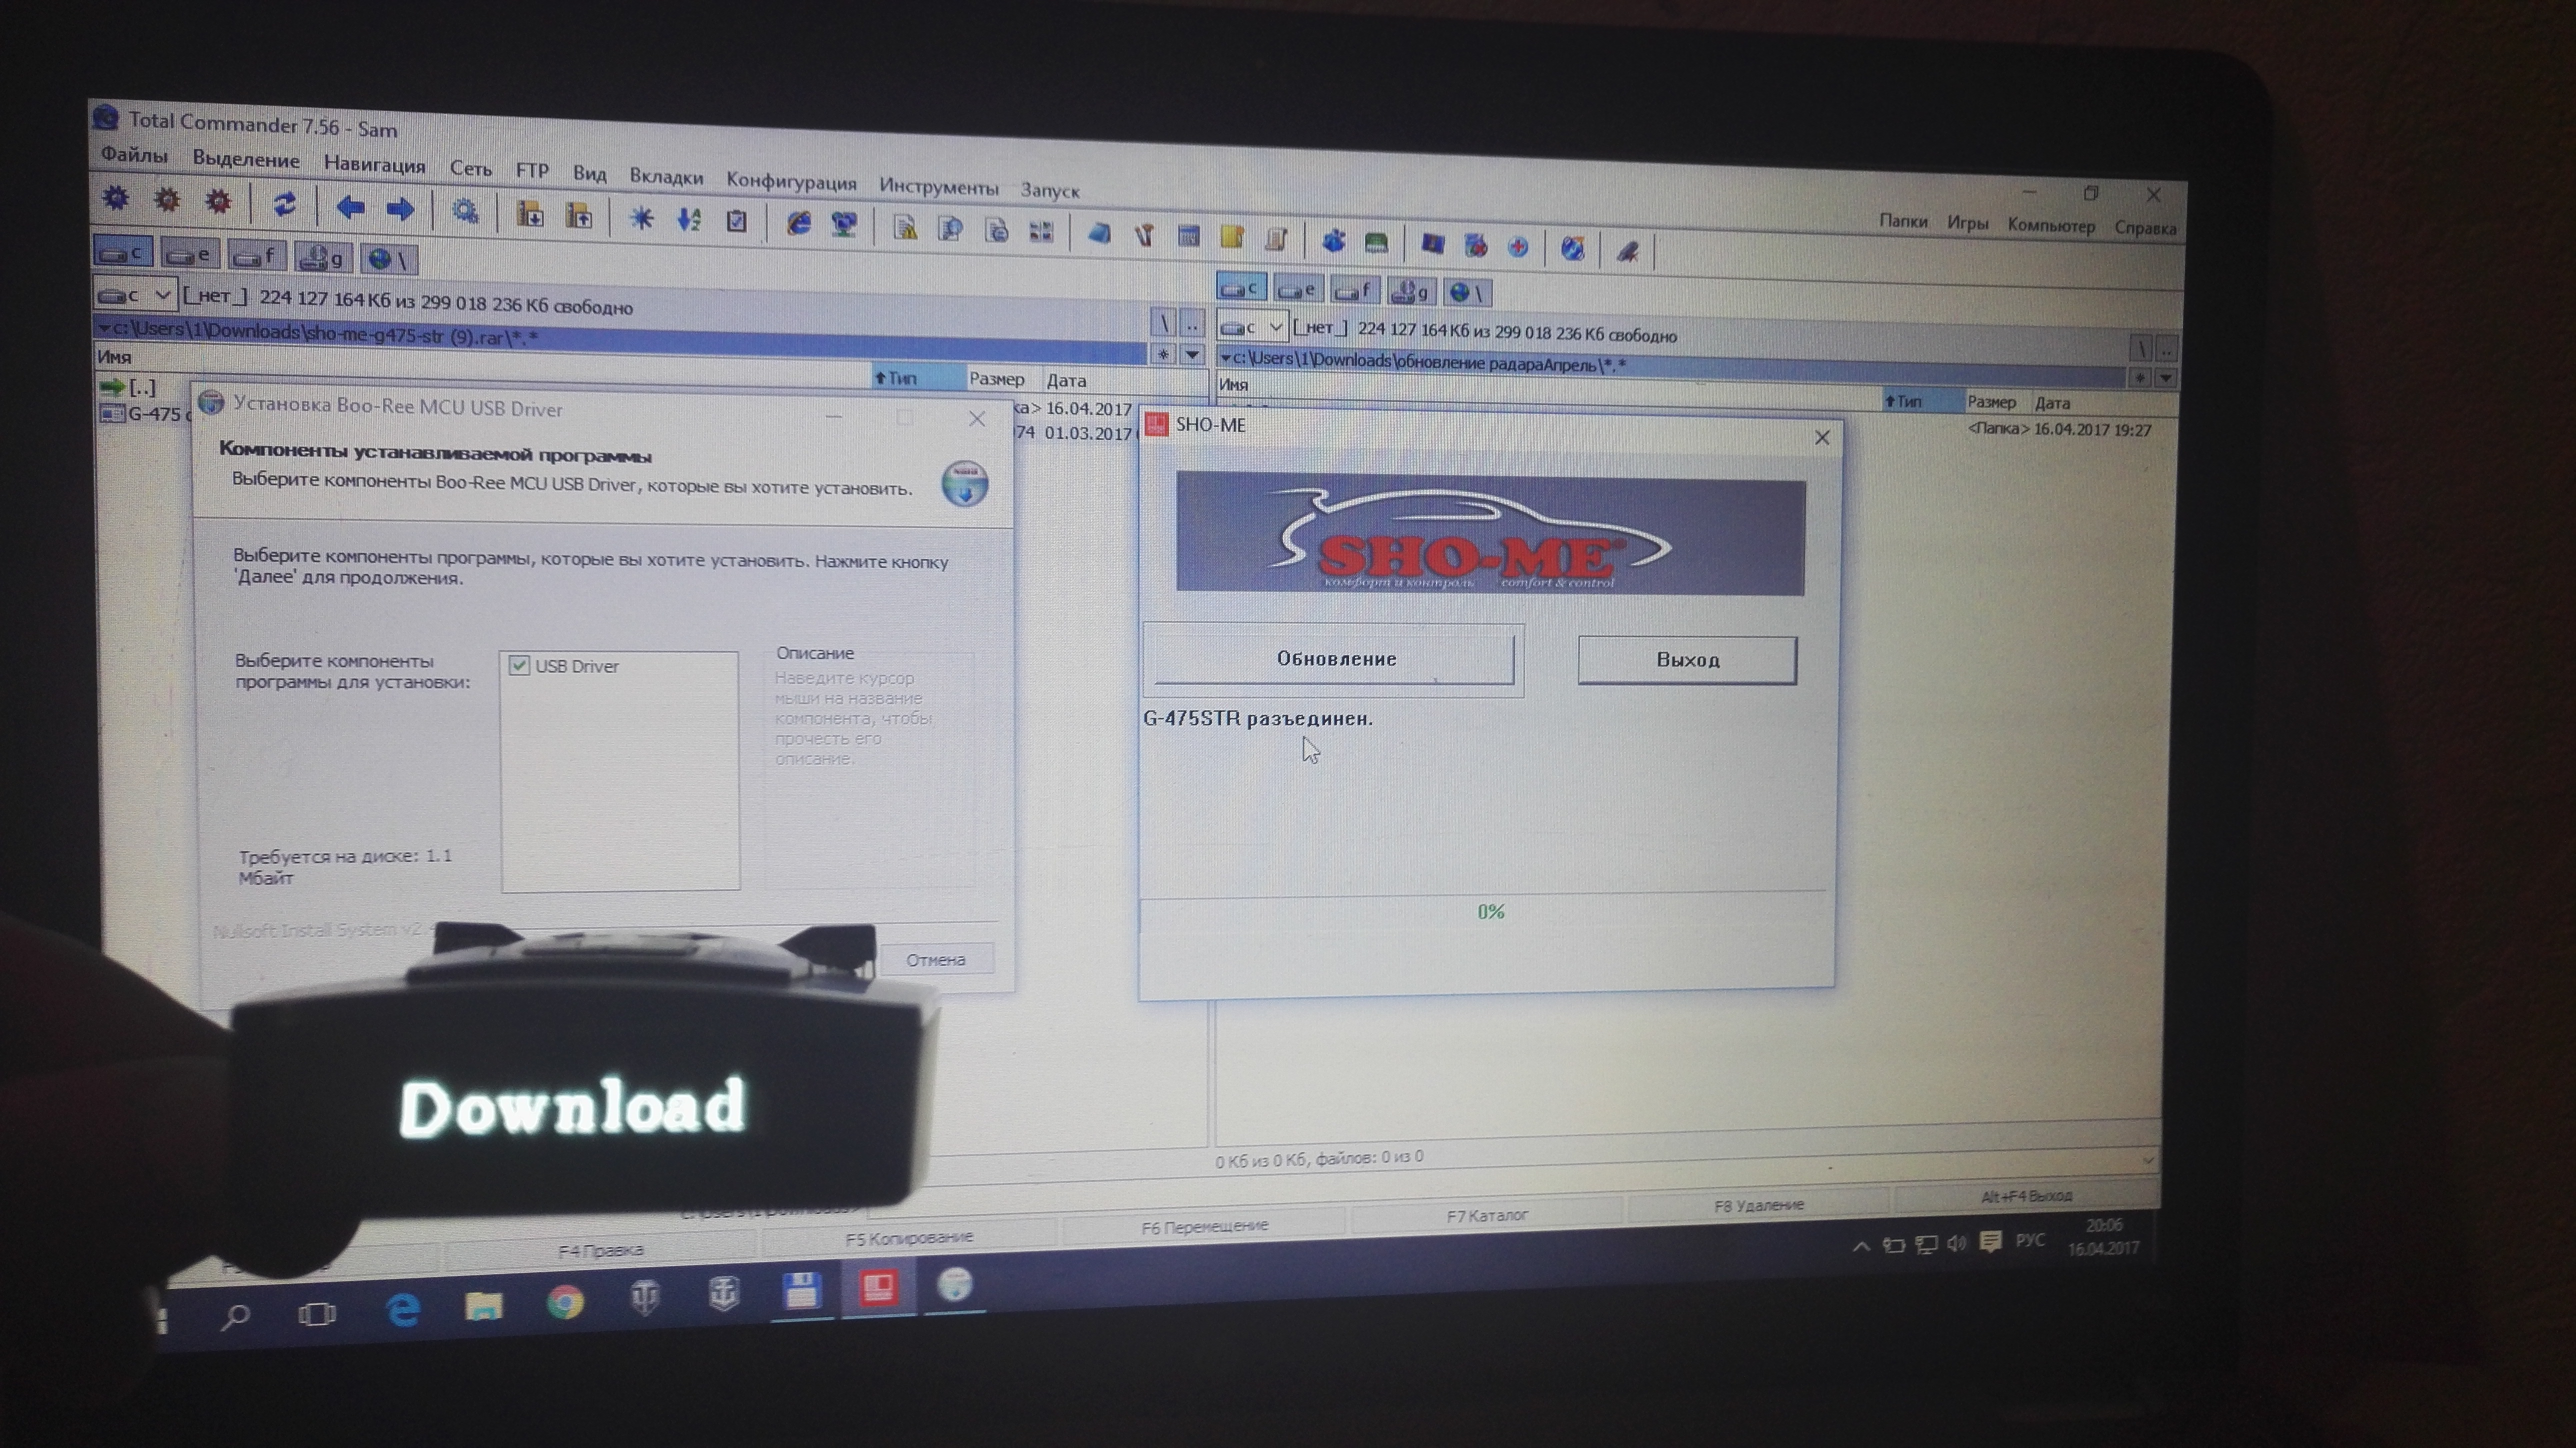Click F5 Копирование function button
The height and width of the screenshot is (1448, 2576).
click(909, 1237)
